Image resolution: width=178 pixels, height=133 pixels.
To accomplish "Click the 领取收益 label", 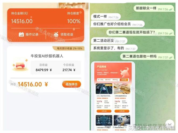I will pyautogui.click(x=67, y=34).
